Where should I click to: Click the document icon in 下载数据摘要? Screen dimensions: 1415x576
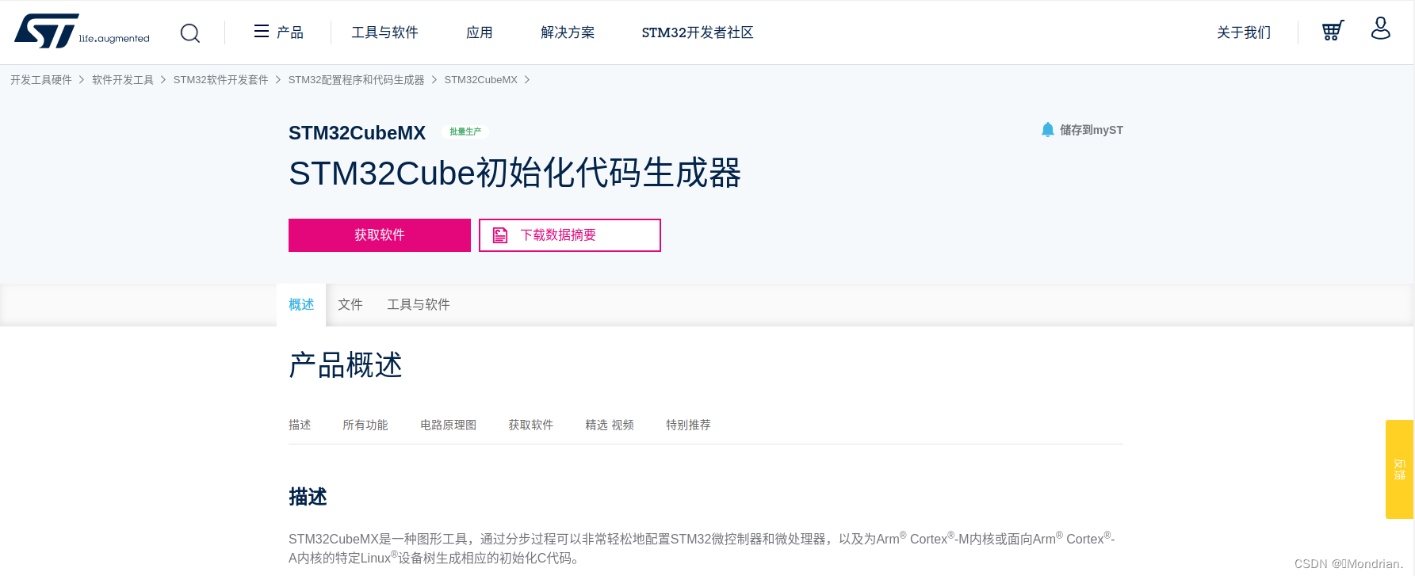[x=500, y=235]
